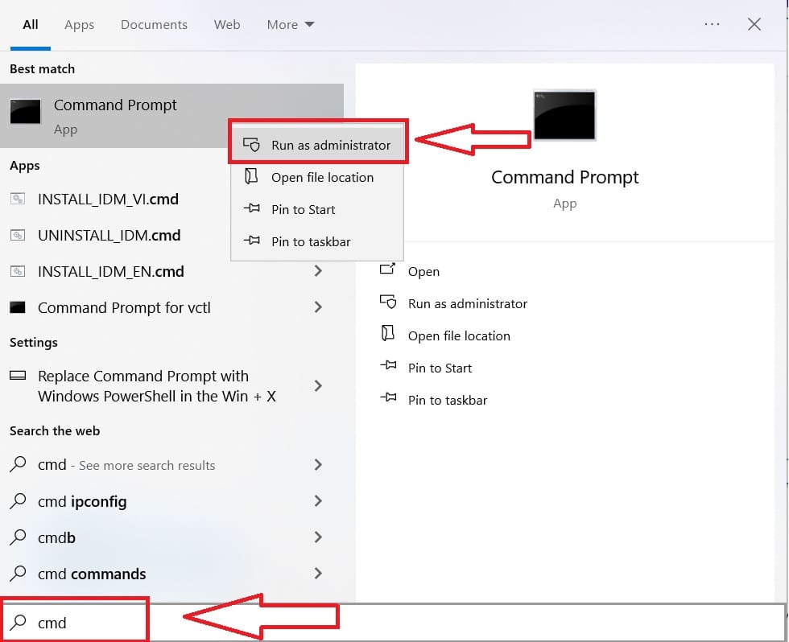Click the file location icon in preview pane
Image resolution: width=789 pixels, height=642 pixels.
pos(387,333)
